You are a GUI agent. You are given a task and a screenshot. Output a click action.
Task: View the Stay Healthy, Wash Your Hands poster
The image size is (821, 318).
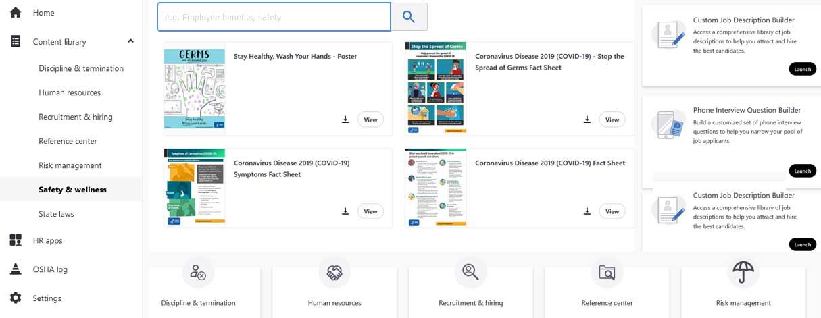point(370,120)
